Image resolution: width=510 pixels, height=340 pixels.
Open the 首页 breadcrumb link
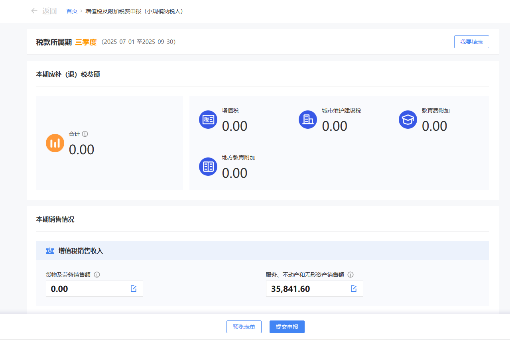point(72,11)
